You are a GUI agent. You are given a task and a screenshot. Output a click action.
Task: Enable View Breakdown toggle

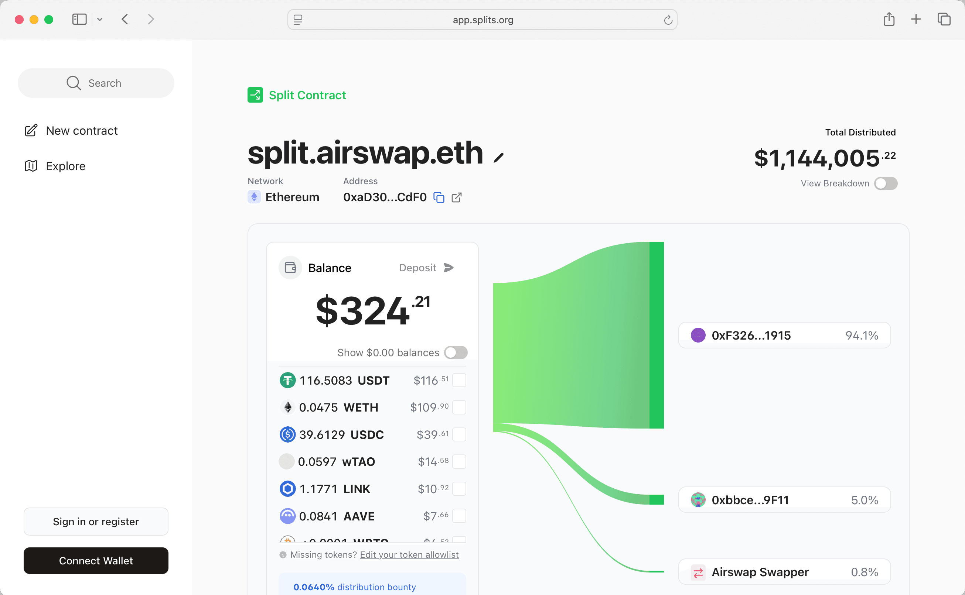click(x=886, y=183)
